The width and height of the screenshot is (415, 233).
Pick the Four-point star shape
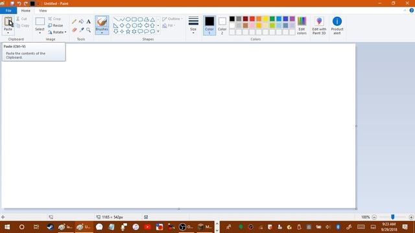point(122,32)
